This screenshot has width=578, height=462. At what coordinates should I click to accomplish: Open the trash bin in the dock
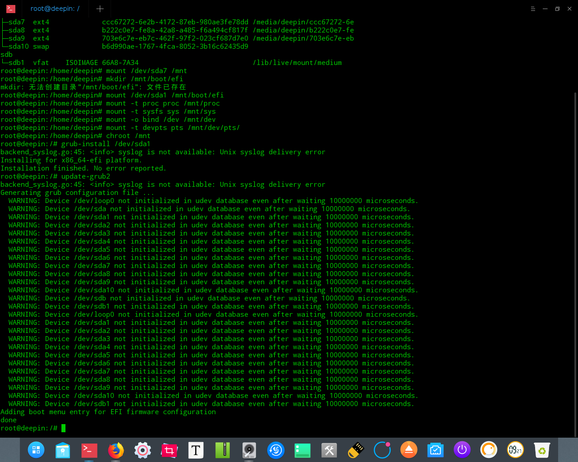pos(541,450)
